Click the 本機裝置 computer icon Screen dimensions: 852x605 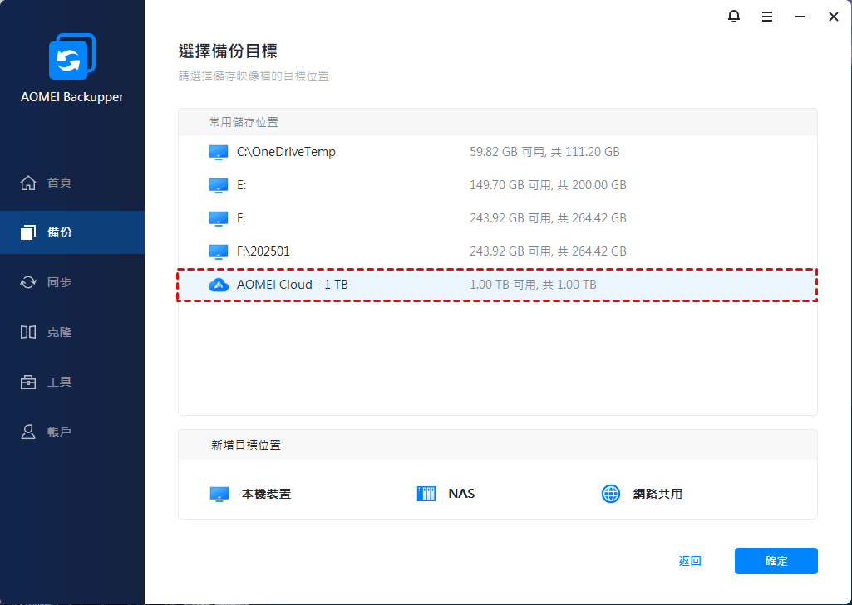pos(219,495)
